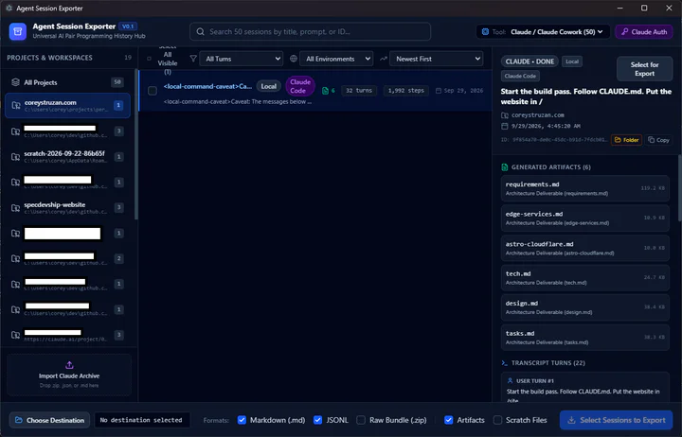The height and width of the screenshot is (437, 682).
Task: Toggle the Select All Visible checkbox
Action: (150, 59)
